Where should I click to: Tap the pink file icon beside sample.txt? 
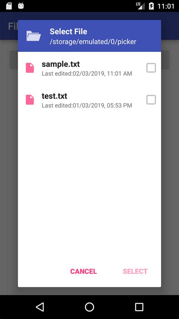(30, 68)
